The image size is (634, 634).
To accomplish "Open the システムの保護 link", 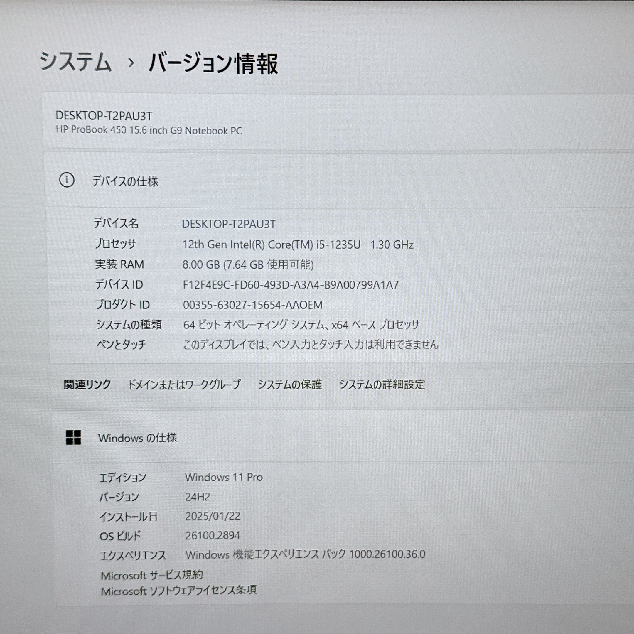I will tap(290, 384).
